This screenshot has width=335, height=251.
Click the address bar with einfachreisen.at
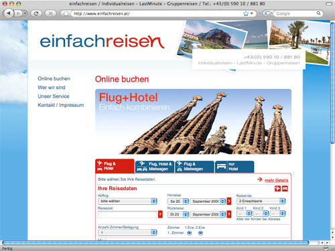point(156,13)
